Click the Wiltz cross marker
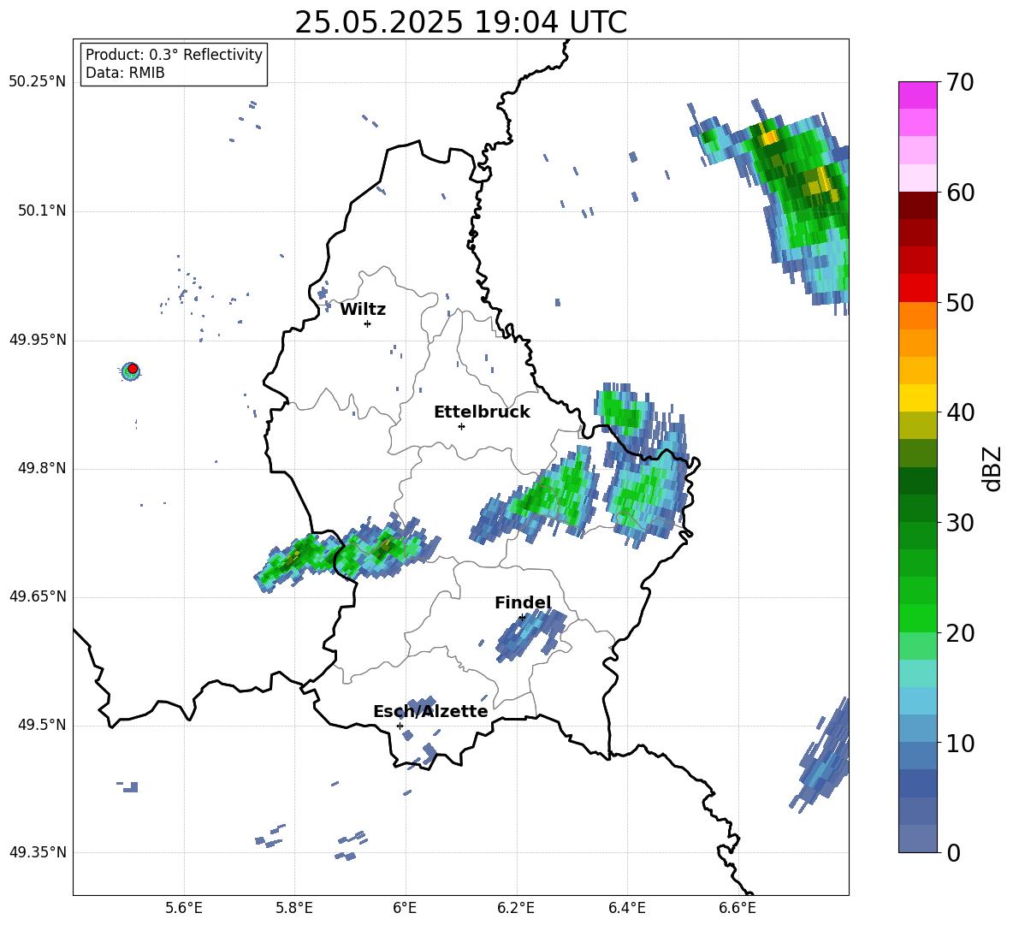Image resolution: width=1013 pixels, height=925 pixels. coord(368,323)
